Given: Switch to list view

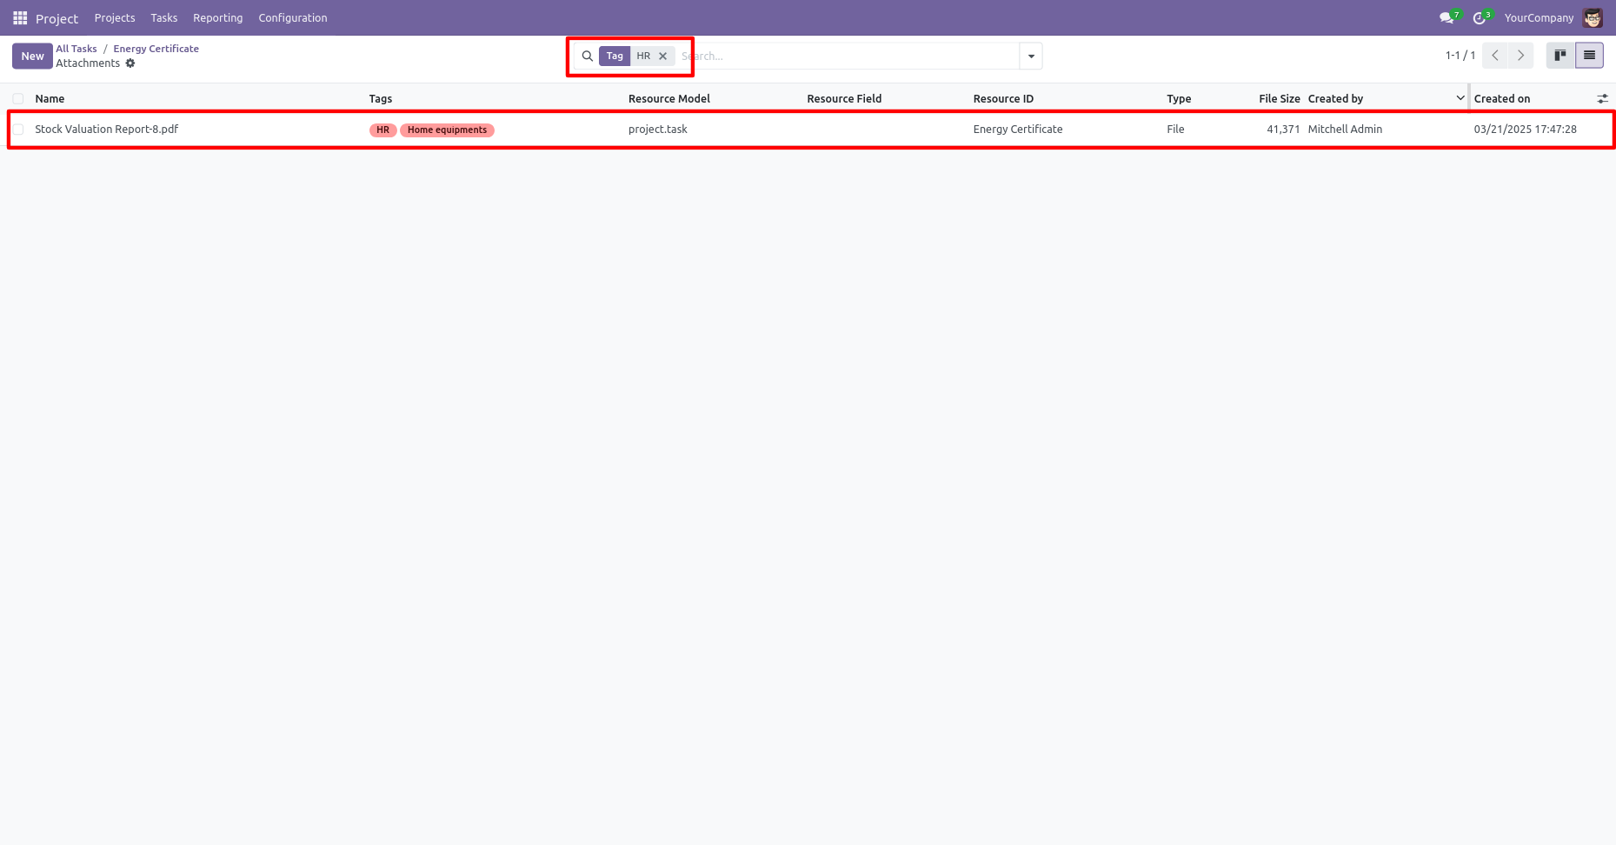Looking at the screenshot, I should coord(1589,56).
